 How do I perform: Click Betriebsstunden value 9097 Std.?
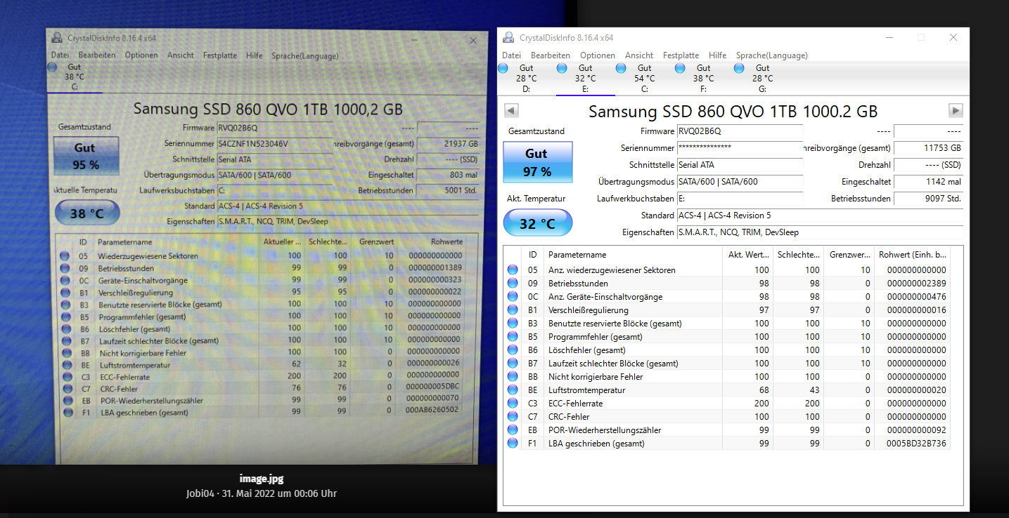(x=928, y=199)
